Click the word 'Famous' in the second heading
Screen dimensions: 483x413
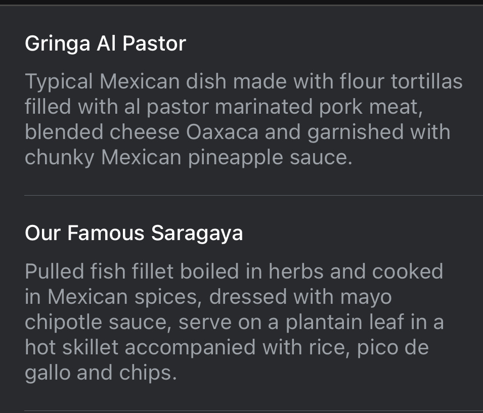pos(106,233)
